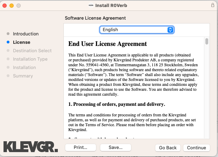
Task: Select the License step in sidebar
Action: click(x=21, y=42)
